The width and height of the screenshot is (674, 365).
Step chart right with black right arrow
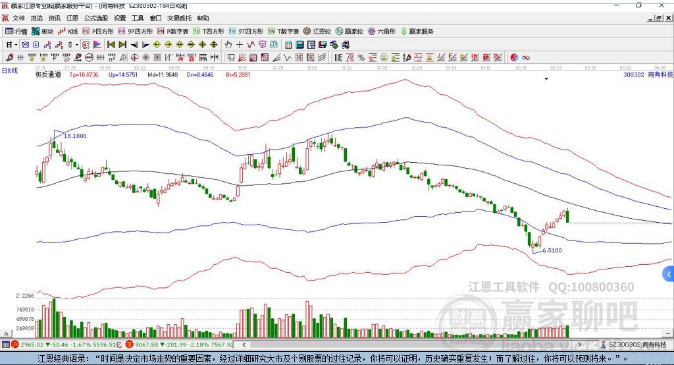[x=145, y=45]
